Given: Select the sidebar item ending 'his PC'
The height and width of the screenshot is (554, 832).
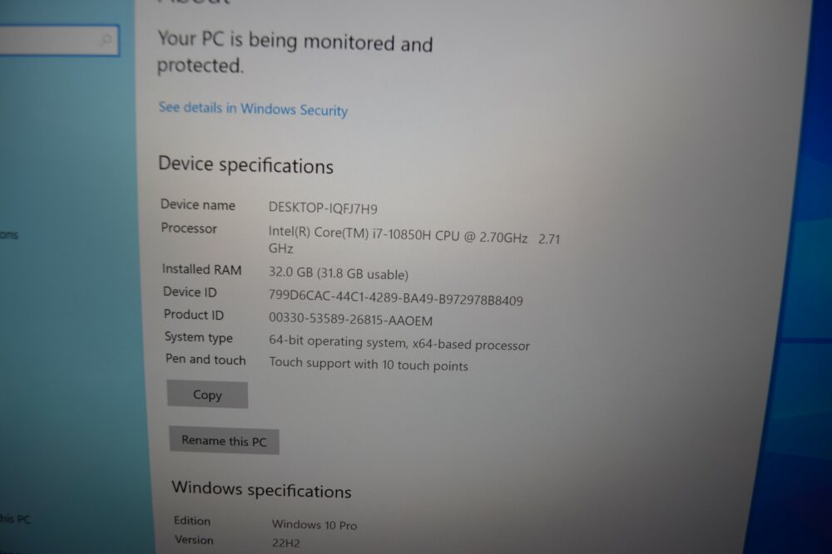Looking at the screenshot, I should click(x=15, y=519).
